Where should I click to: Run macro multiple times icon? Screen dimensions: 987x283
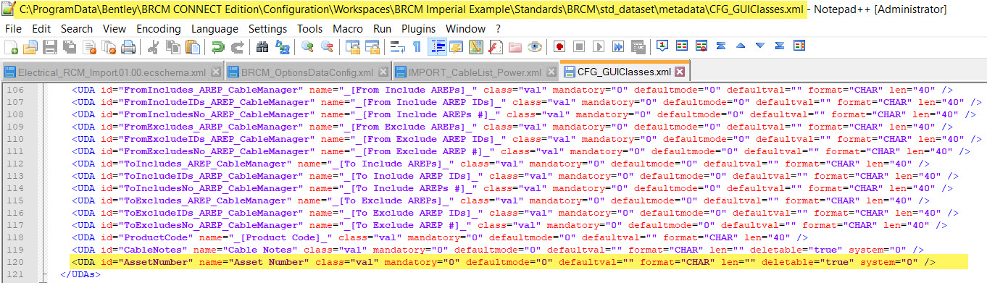[x=618, y=46]
